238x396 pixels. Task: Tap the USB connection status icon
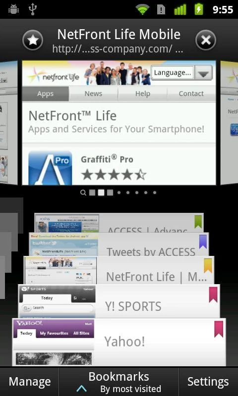33,9
